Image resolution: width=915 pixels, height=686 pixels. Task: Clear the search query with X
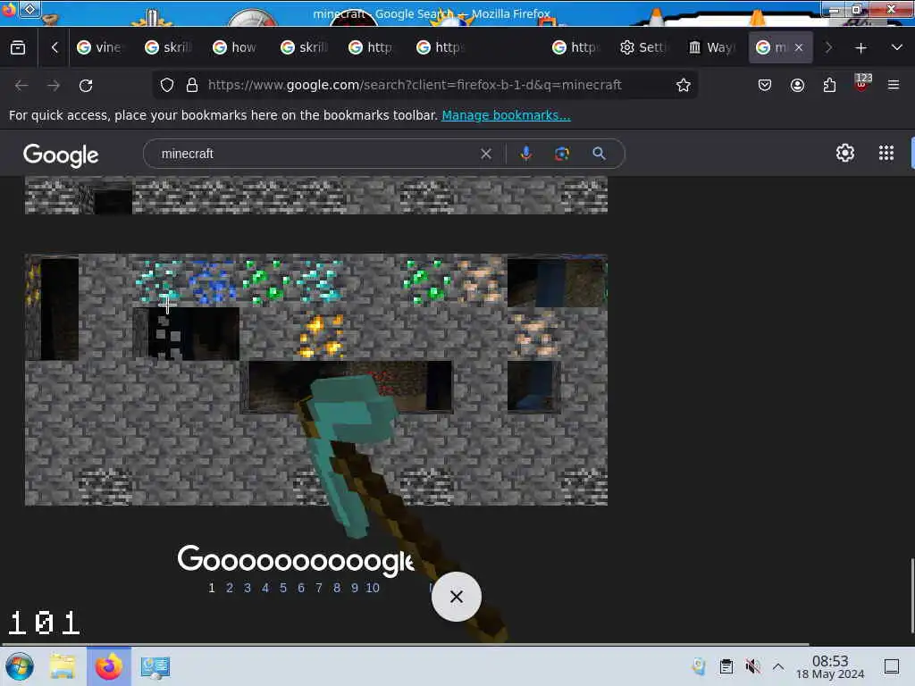pos(486,154)
